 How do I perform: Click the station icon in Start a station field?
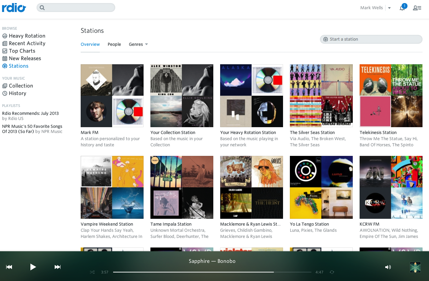tap(325, 39)
